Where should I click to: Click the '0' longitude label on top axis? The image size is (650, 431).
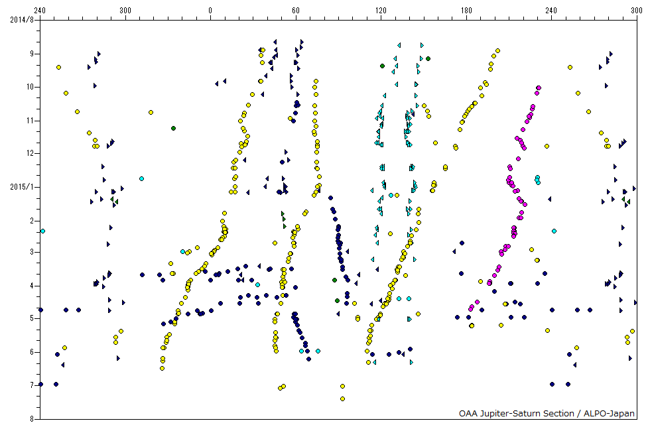pyautogui.click(x=210, y=11)
